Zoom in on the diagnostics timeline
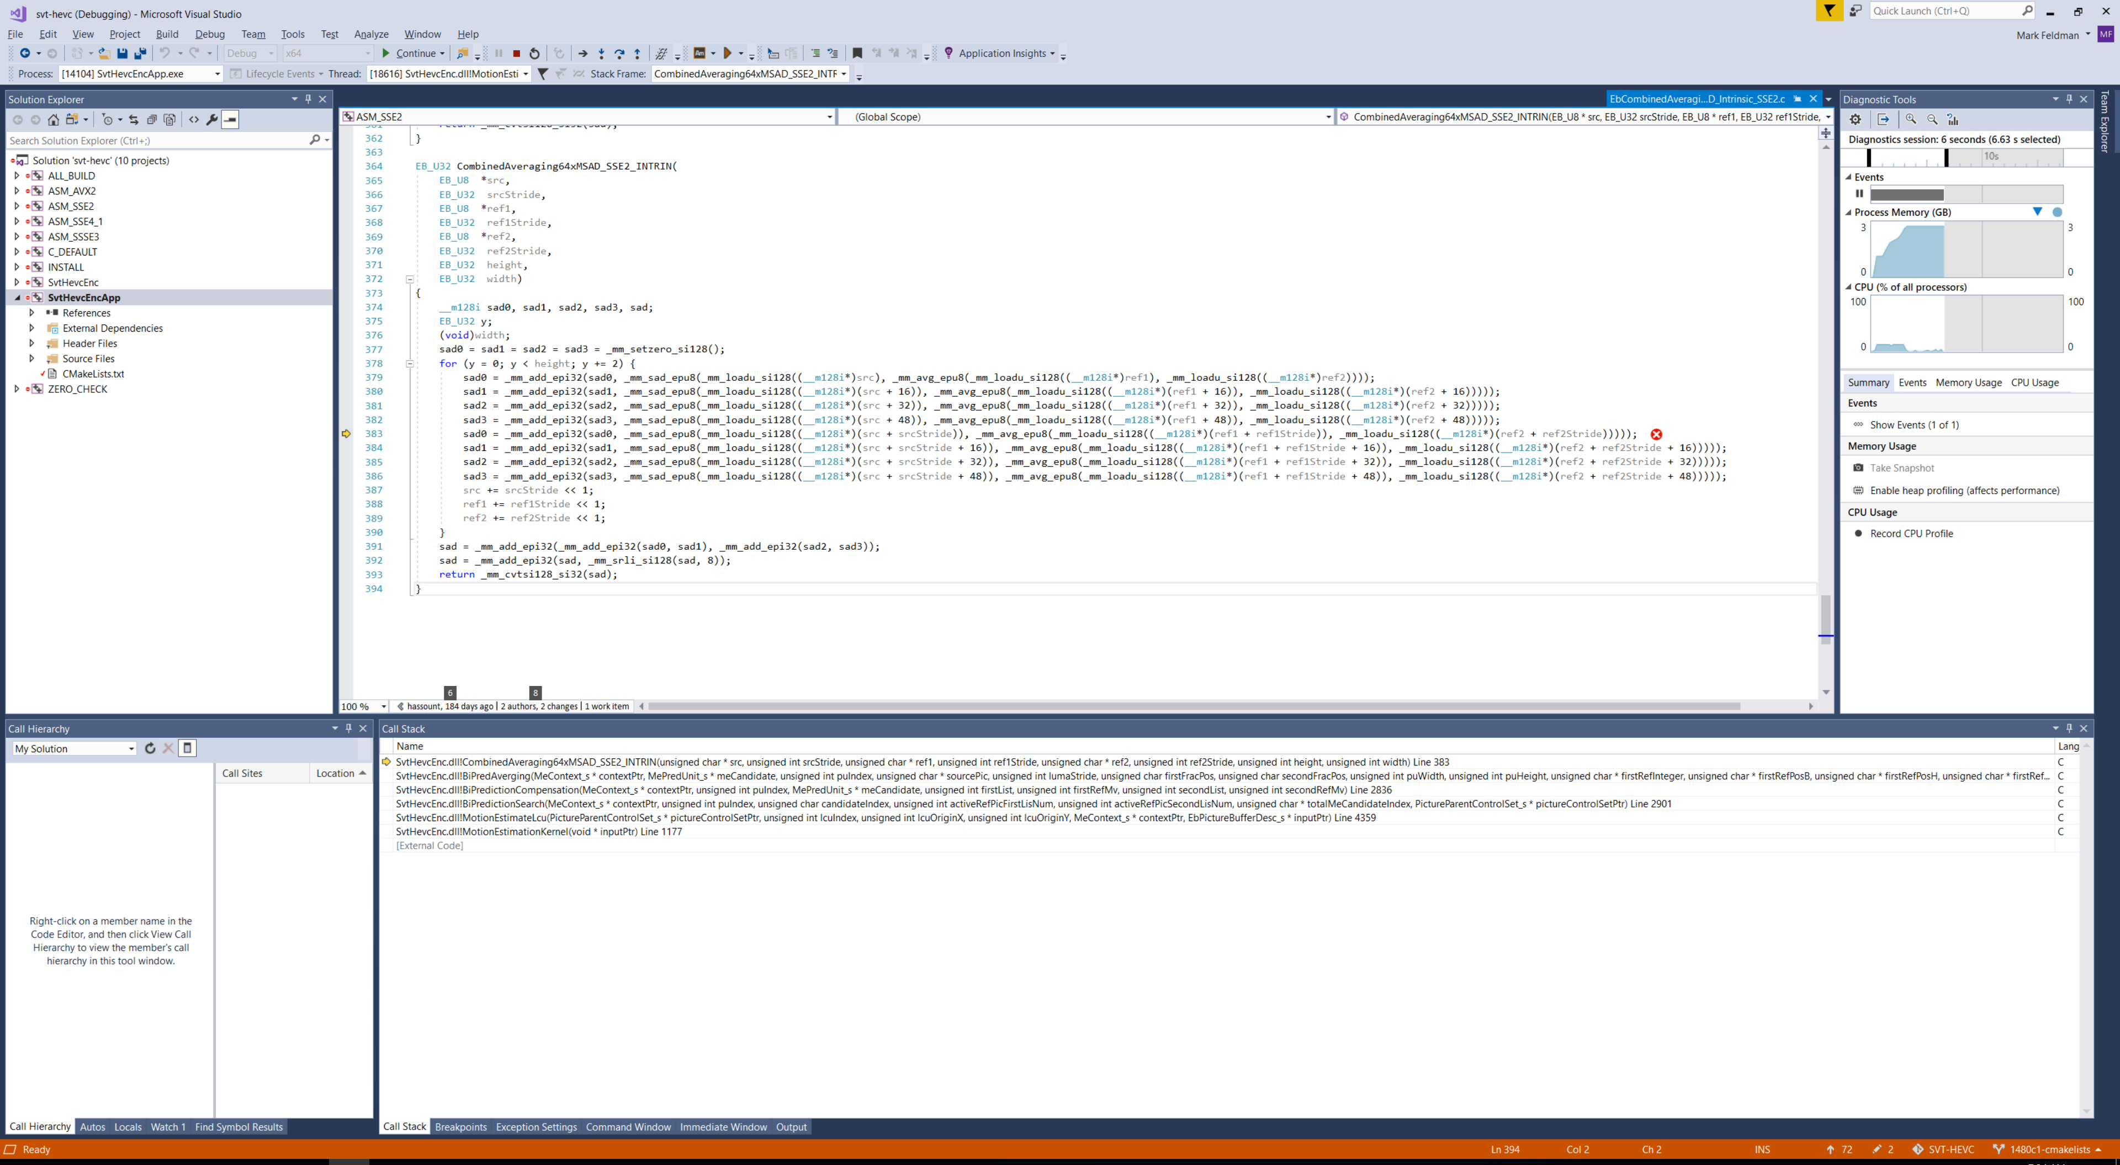This screenshot has height=1165, width=2120. (x=1911, y=119)
